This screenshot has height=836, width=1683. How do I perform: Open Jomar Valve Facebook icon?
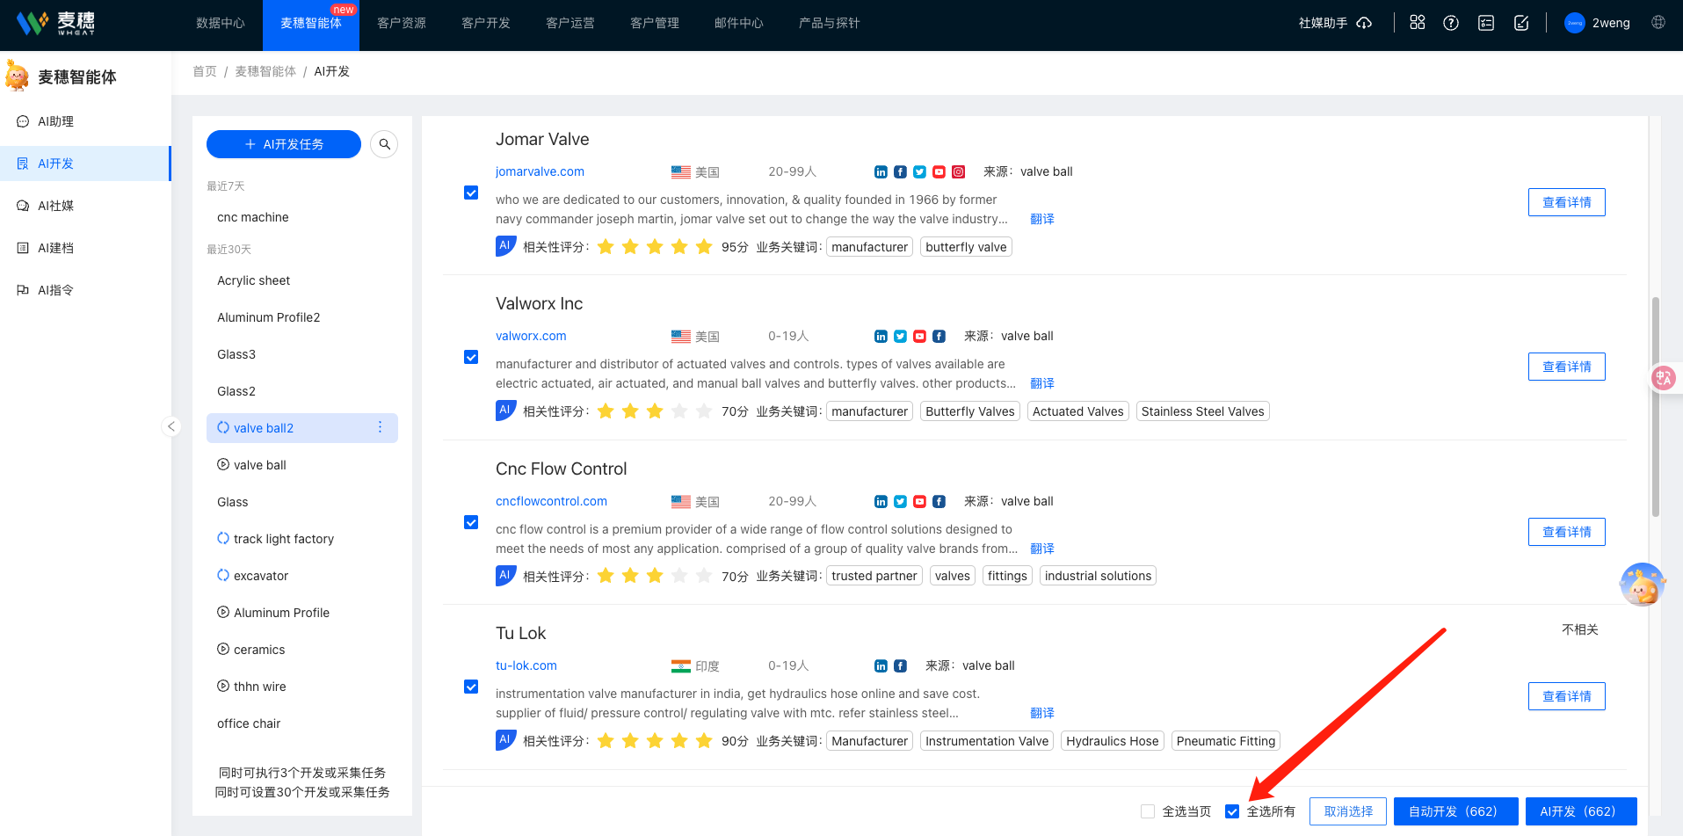[900, 172]
